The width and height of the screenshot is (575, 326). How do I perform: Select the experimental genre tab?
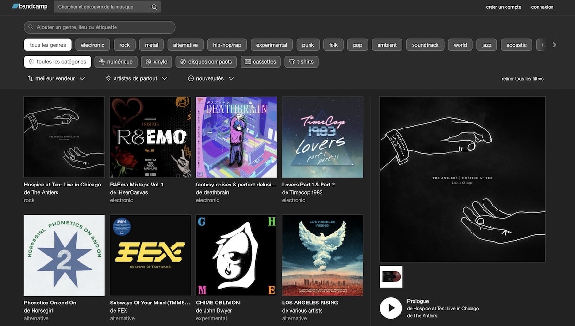click(272, 45)
